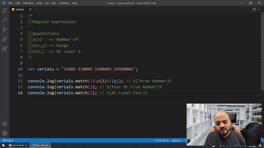Image resolution: width=264 pixels, height=148 pixels.
Task: Click the 'S[Four Or Five Number]S' comment
Action: [x=134, y=87]
